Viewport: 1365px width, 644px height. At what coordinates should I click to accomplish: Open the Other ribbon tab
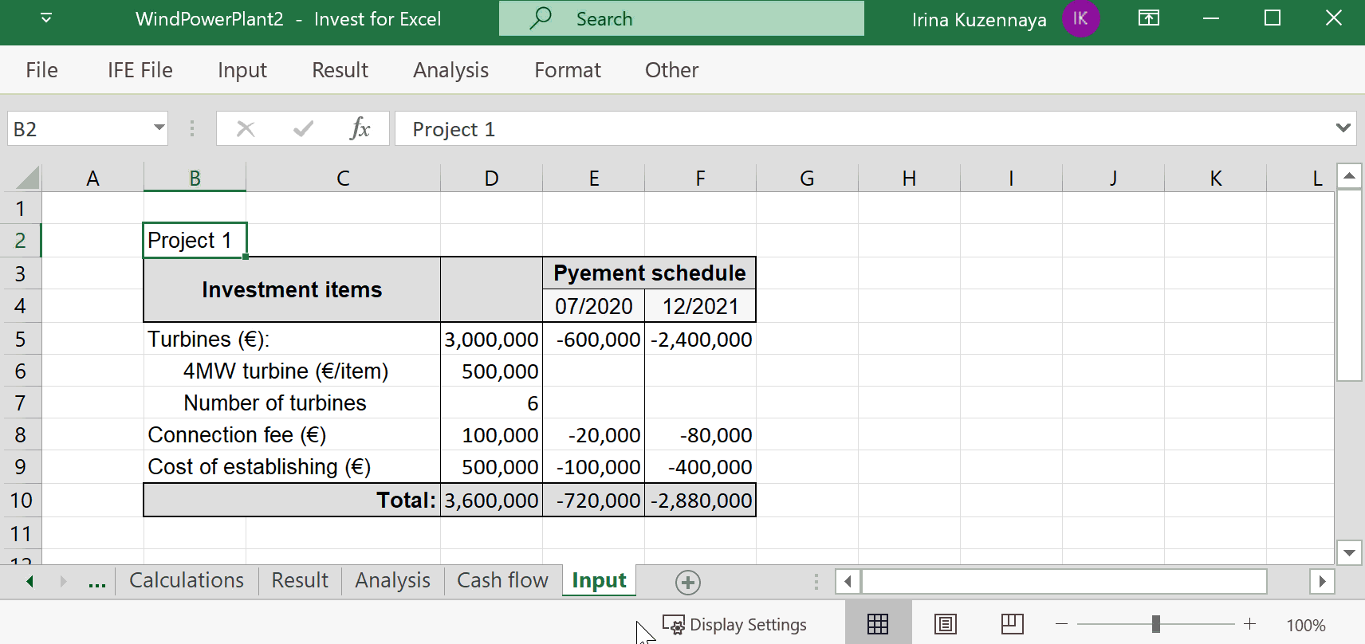pos(672,70)
